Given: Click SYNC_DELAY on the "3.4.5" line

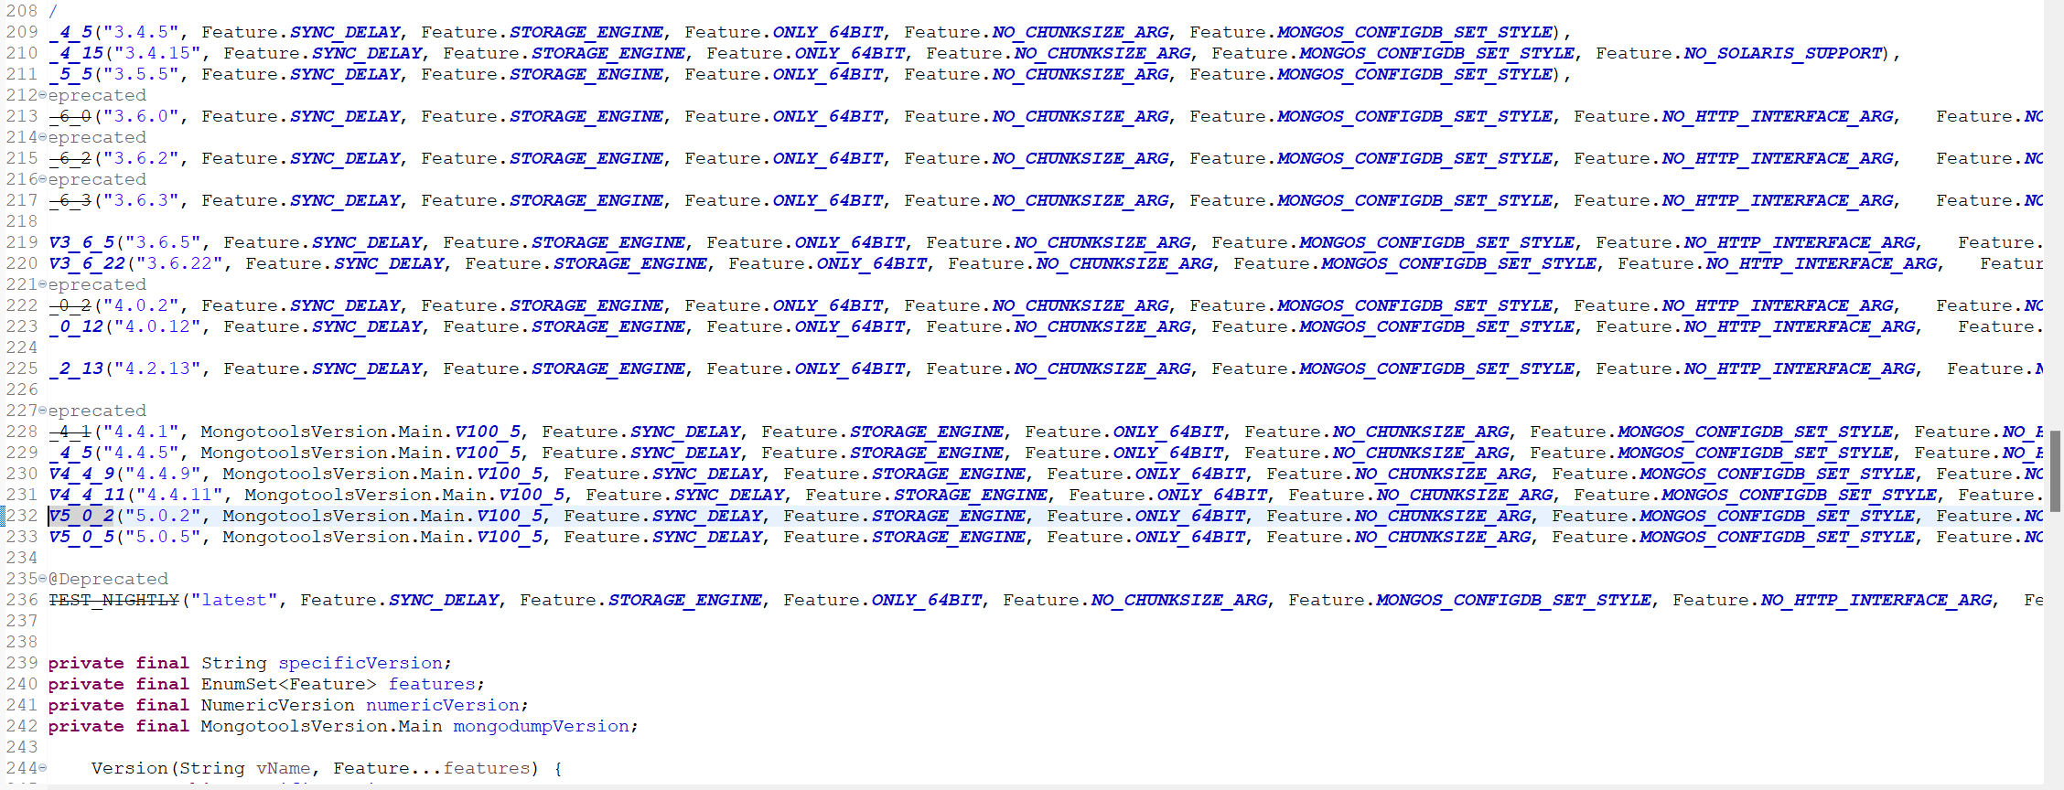Looking at the screenshot, I should (345, 32).
